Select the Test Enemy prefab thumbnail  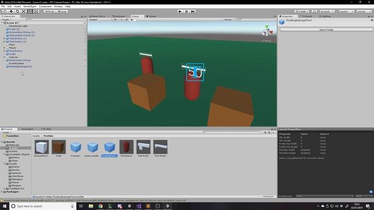point(126,146)
